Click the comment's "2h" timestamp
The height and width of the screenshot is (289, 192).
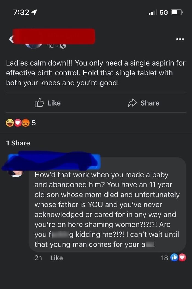pos(38,258)
